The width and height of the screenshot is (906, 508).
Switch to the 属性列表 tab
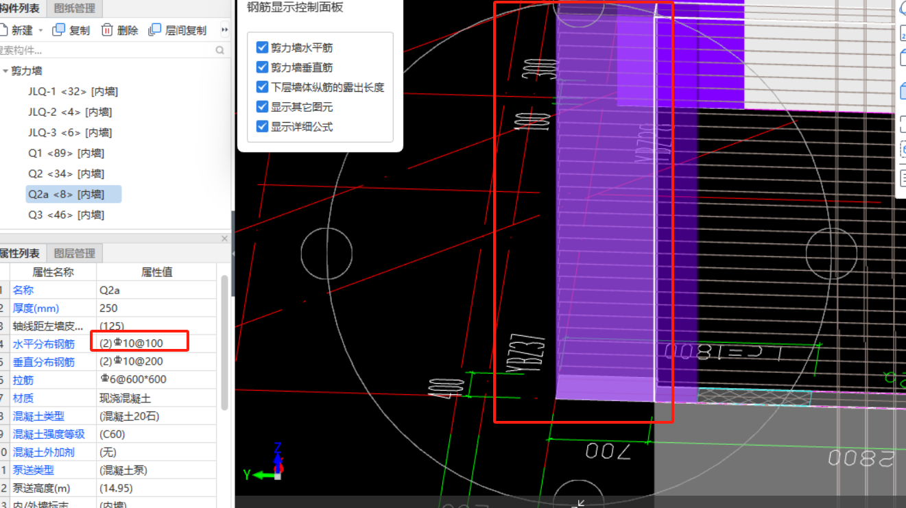pos(21,253)
